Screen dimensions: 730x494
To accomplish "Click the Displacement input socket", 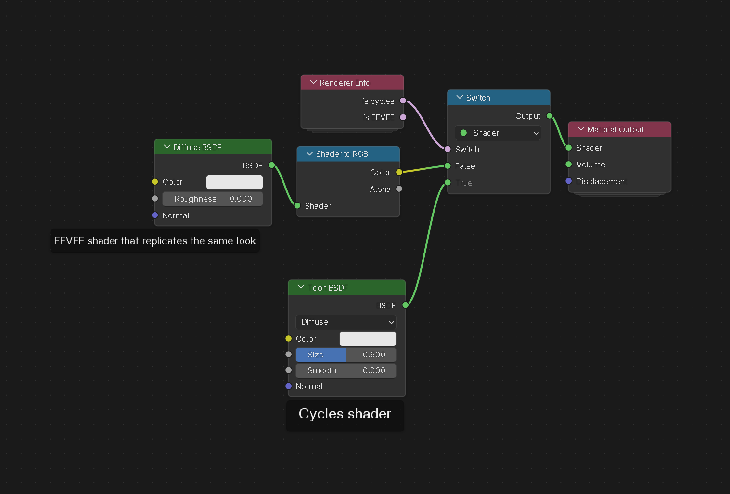I will tap(569, 181).
